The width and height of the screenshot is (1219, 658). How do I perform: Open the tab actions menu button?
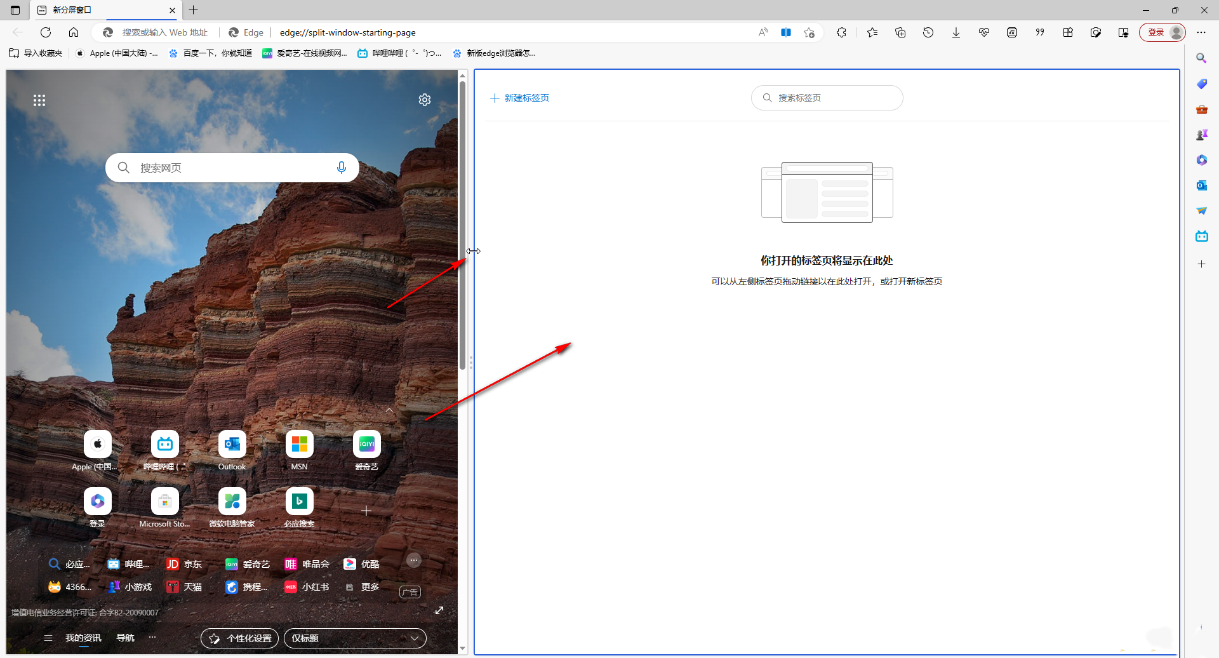(15, 10)
